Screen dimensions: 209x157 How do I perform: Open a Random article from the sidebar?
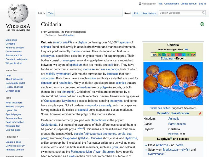[x=14, y=55]
